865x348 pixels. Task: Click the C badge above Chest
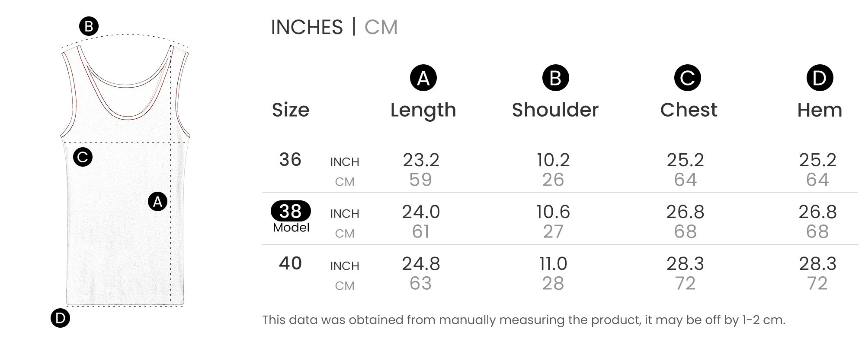click(687, 78)
